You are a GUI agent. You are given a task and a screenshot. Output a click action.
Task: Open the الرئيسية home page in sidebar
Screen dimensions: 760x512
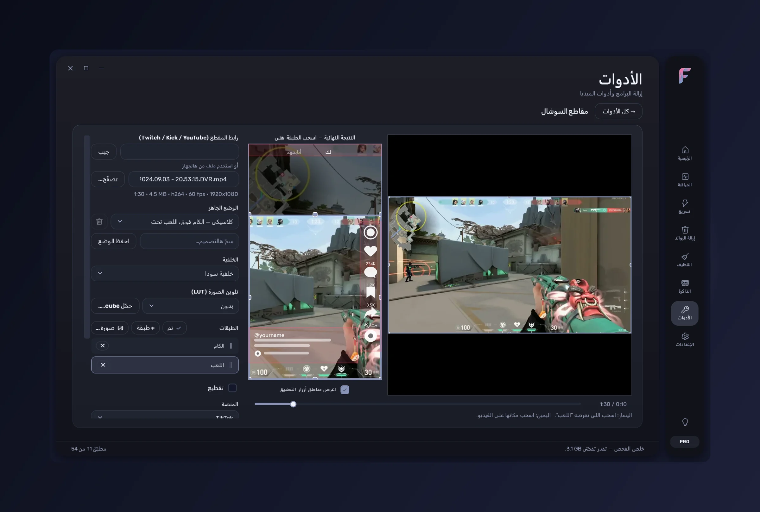click(685, 153)
